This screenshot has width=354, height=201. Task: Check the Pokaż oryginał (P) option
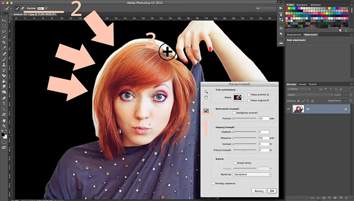pos(248,100)
